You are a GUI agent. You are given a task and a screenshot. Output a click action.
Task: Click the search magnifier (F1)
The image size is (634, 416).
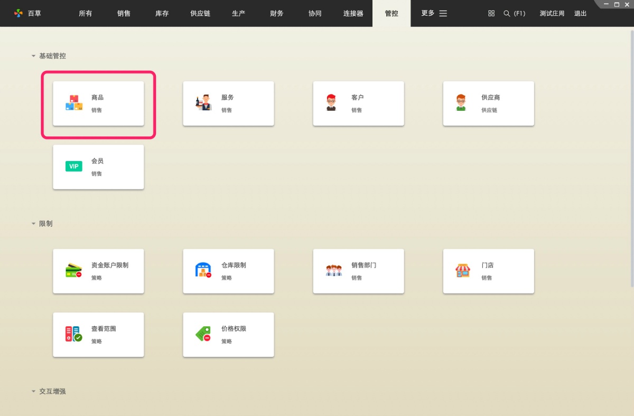[507, 13]
